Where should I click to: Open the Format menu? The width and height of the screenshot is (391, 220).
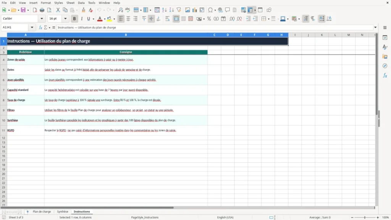click(46, 3)
